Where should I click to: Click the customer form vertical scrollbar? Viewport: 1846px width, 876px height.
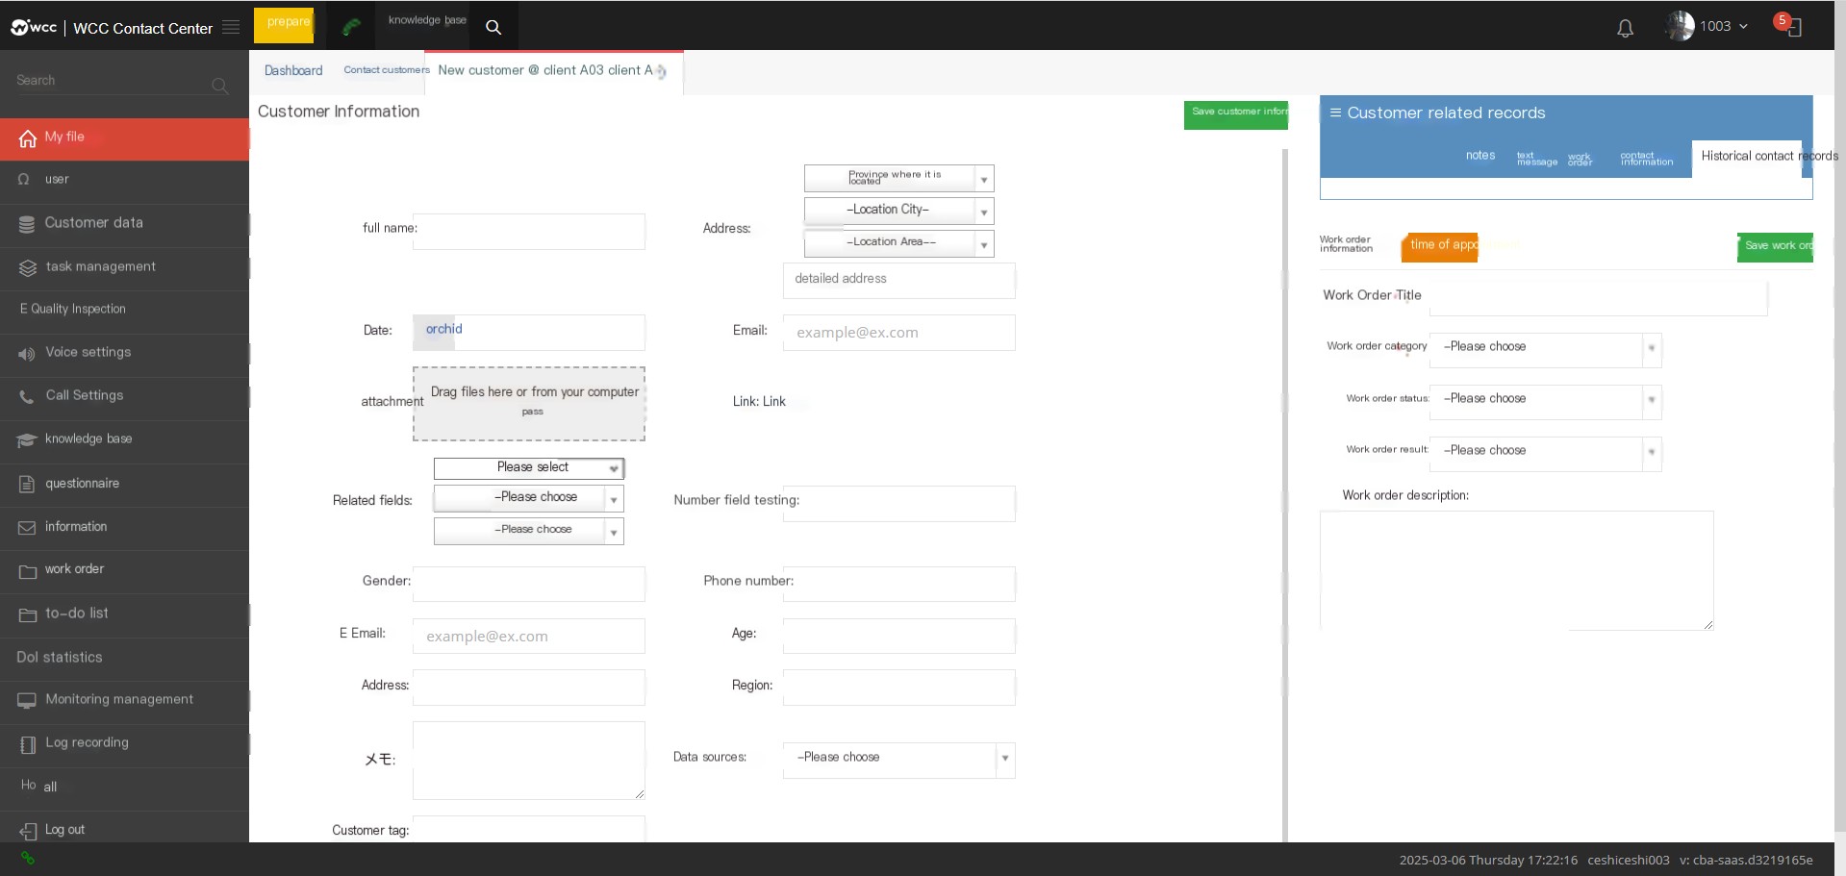(x=1284, y=495)
